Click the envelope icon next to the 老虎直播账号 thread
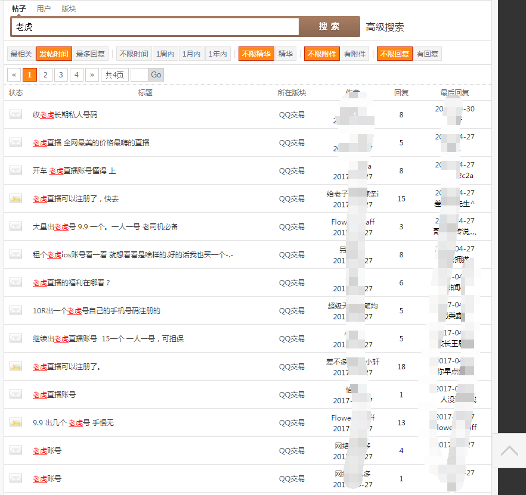This screenshot has height=495, width=526. click(x=16, y=394)
